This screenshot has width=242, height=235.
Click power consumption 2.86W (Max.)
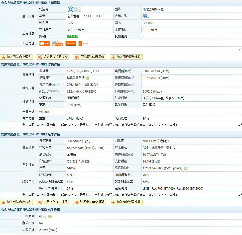pyautogui.click(x=48, y=230)
